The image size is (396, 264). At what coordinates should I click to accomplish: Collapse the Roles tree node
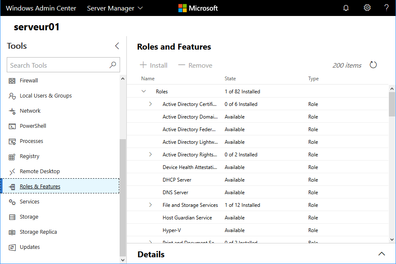pyautogui.click(x=144, y=91)
